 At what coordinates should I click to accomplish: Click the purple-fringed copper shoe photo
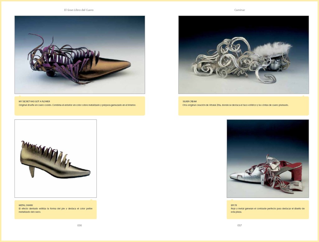click(79, 55)
